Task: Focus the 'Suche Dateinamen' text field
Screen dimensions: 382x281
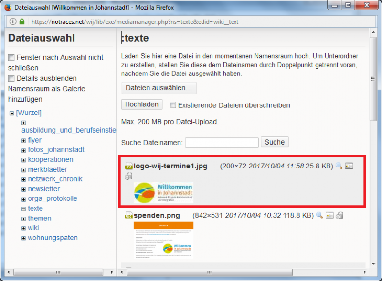Action: coord(222,143)
